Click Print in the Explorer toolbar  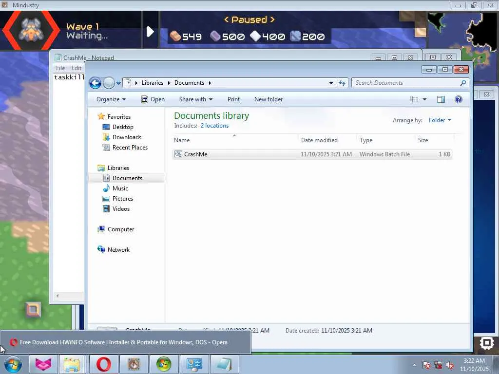point(233,99)
